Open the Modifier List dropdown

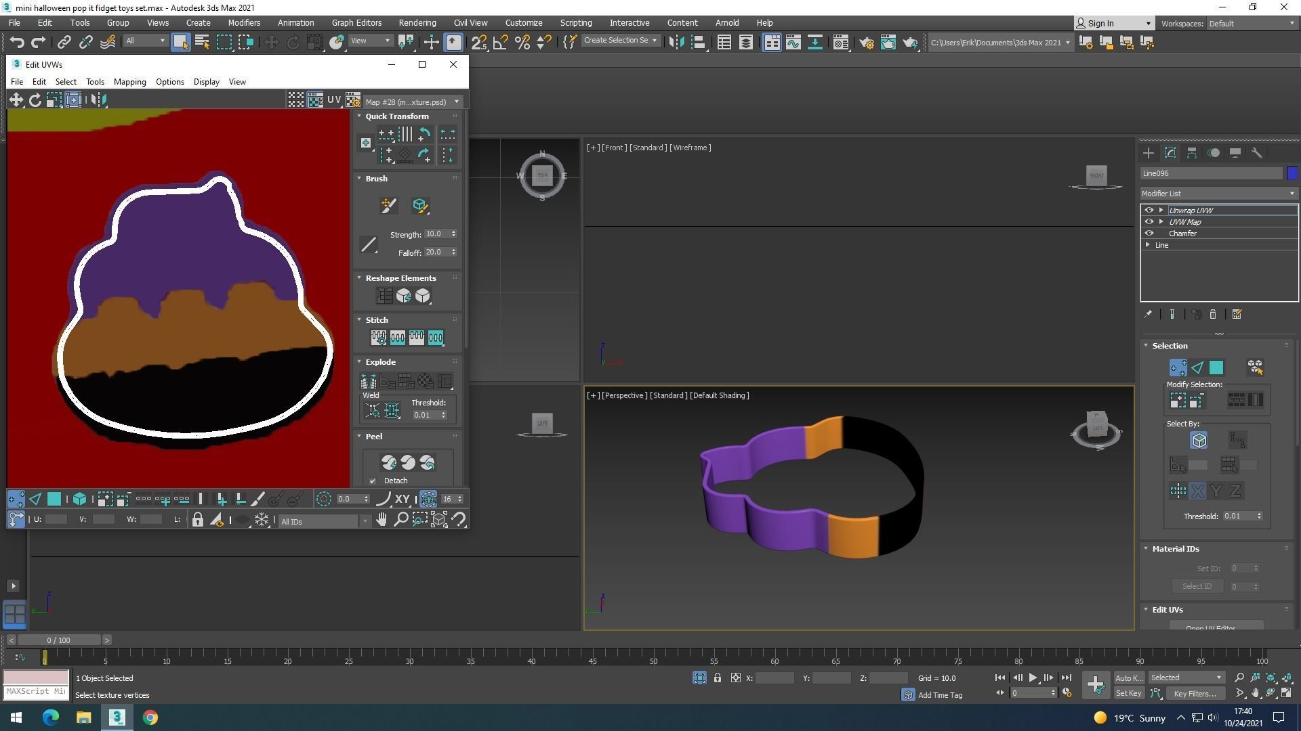(1218, 194)
